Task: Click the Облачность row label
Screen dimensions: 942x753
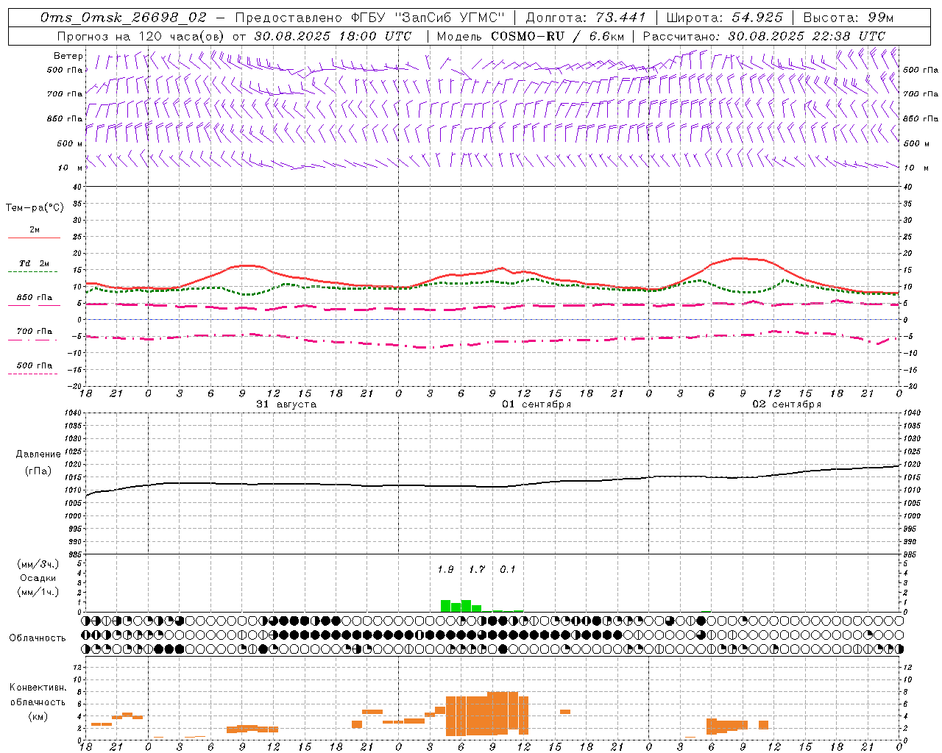Action: (x=38, y=638)
